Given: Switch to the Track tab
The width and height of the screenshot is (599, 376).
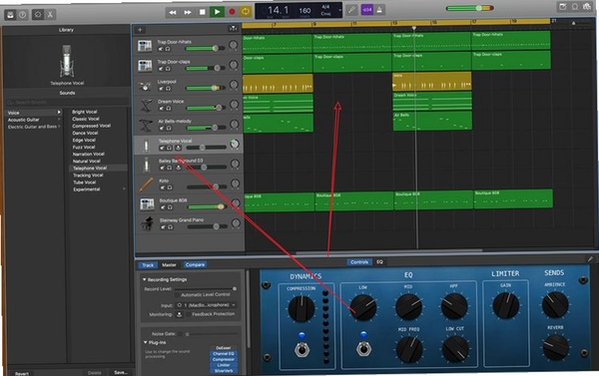Looking at the screenshot, I should click(148, 265).
